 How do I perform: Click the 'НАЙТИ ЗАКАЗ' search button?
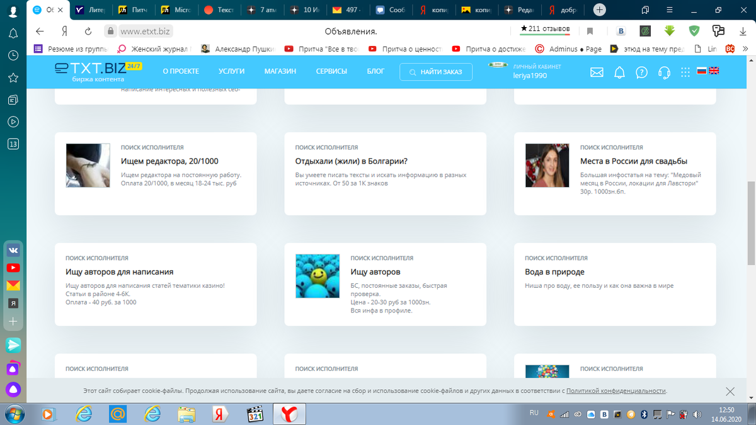coord(436,72)
